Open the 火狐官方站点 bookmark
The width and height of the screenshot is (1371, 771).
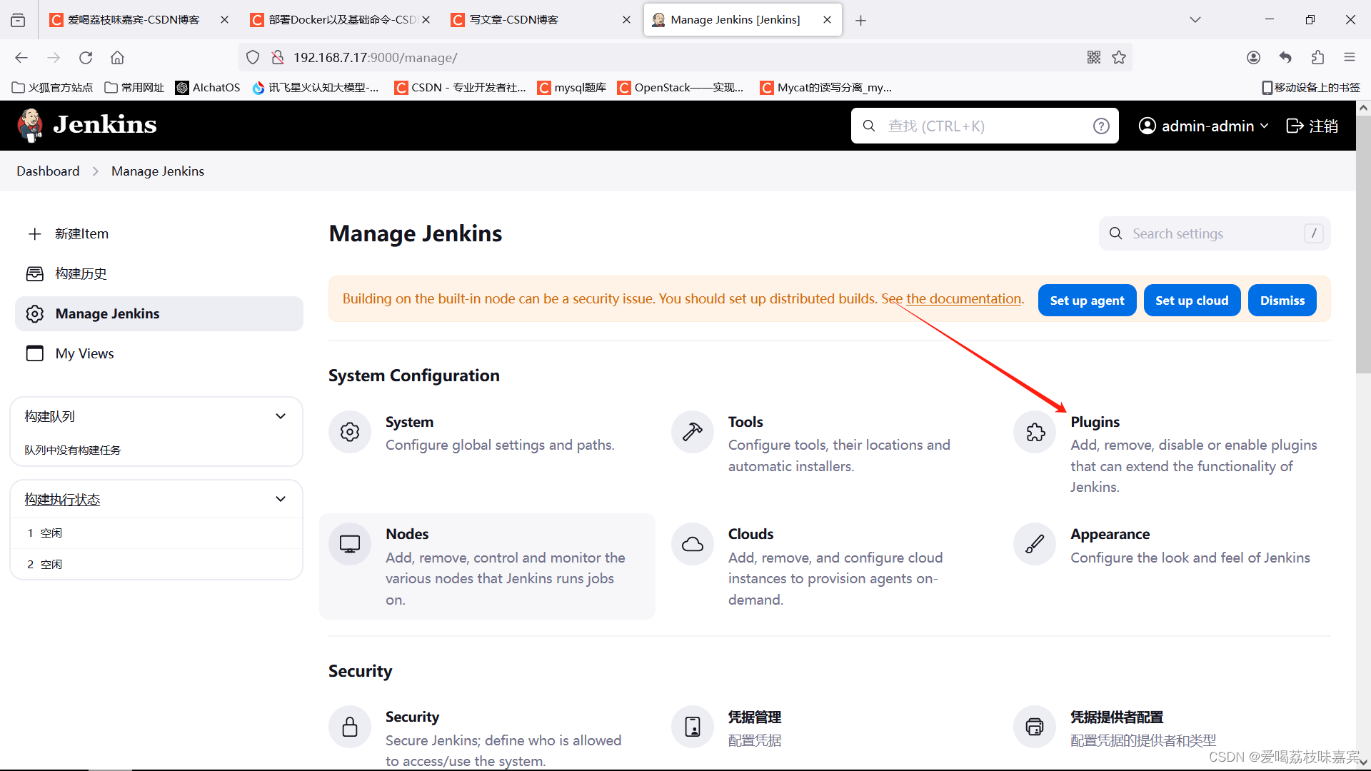click(x=53, y=88)
